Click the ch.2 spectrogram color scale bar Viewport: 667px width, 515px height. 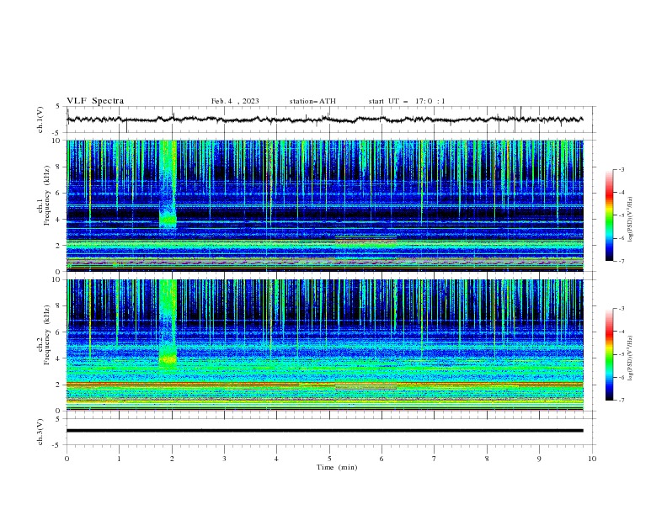(x=609, y=354)
